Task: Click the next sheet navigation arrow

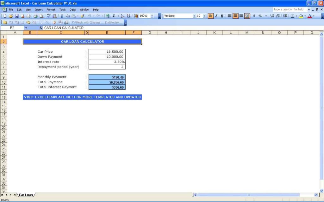Action: 10,195
